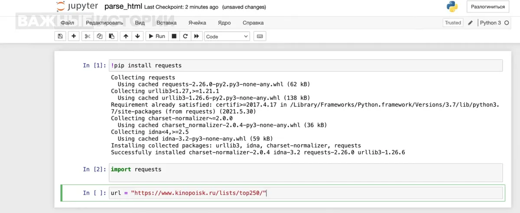
Task: Open the Файл menu
Action: 67,23
